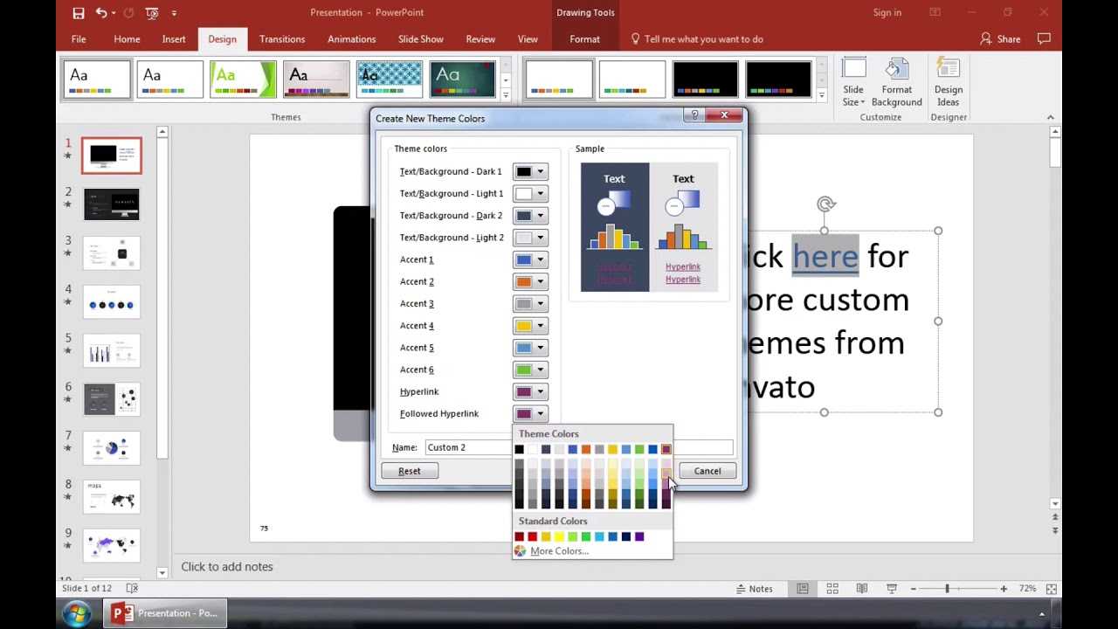Image resolution: width=1118 pixels, height=629 pixels.
Task: Click PowerPoint icon in Windows taskbar
Action: [x=165, y=613]
